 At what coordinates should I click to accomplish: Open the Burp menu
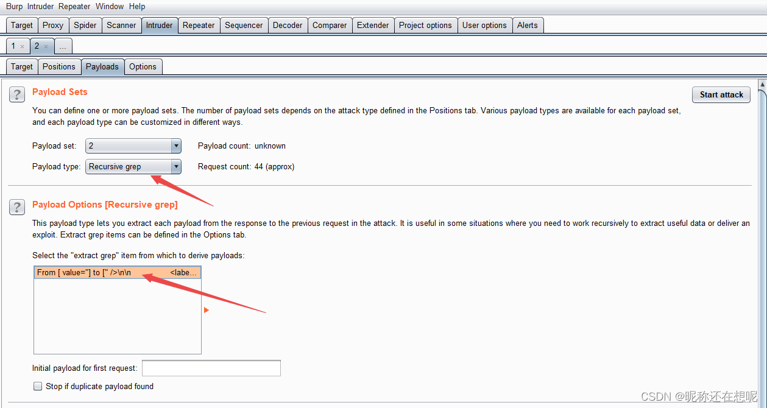coord(14,6)
